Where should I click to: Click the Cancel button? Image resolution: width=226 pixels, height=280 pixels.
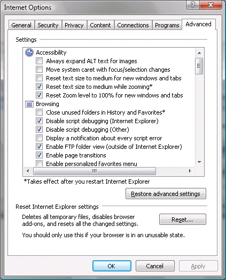[x=155, y=266]
